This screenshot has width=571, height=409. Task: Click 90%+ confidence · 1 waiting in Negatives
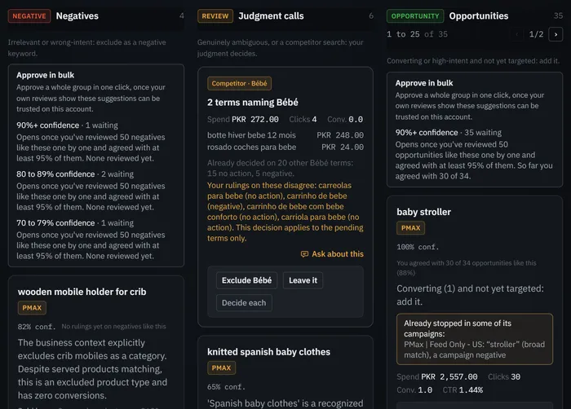point(67,125)
